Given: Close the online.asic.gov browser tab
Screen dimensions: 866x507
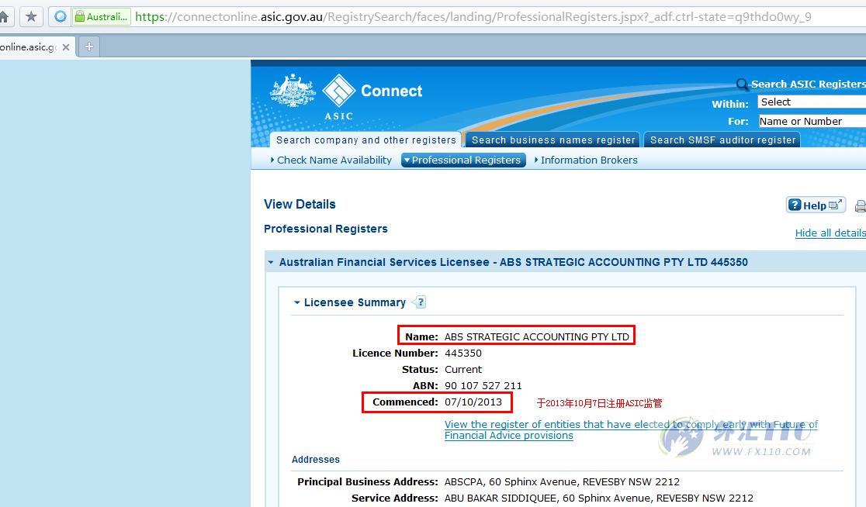Looking at the screenshot, I should [66, 47].
